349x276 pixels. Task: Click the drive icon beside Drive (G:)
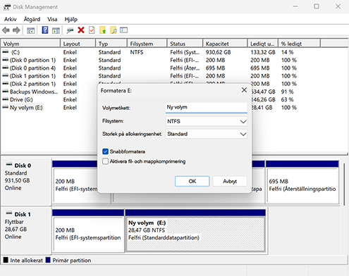[6, 99]
